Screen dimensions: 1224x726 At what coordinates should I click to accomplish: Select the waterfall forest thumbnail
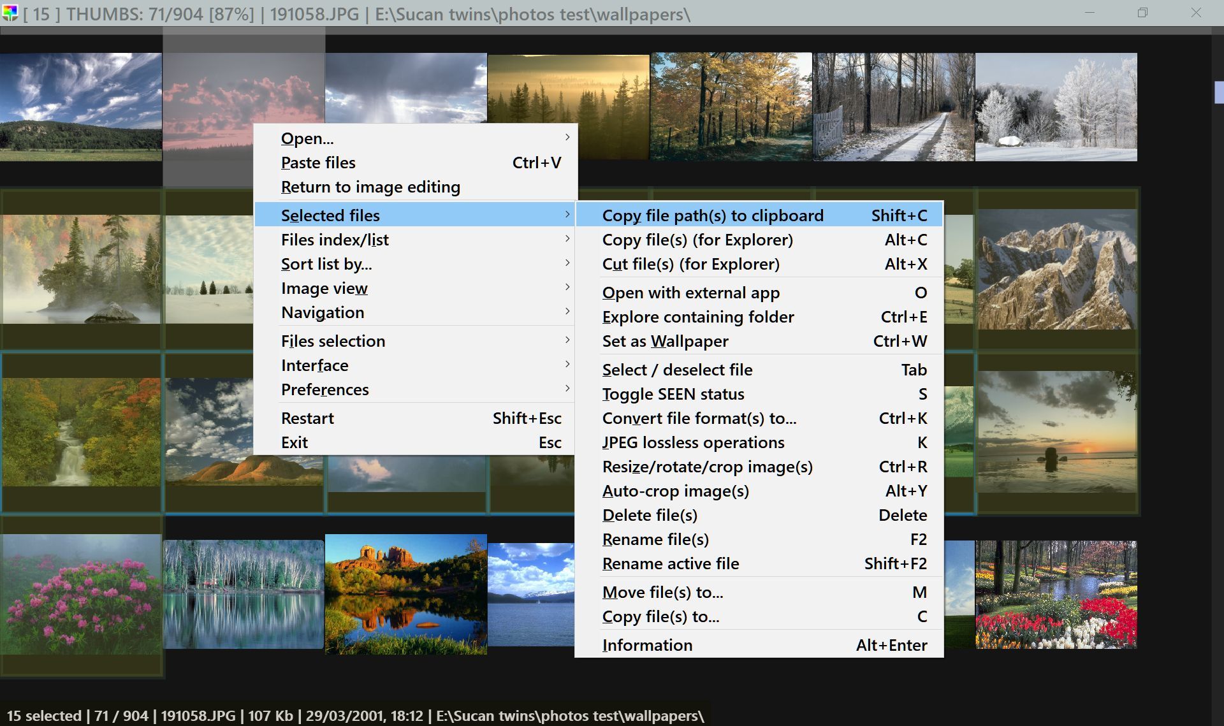(x=81, y=432)
